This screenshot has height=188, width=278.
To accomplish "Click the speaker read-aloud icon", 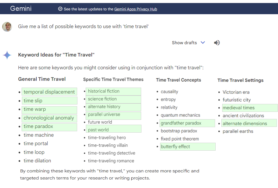I will tap(217, 43).
